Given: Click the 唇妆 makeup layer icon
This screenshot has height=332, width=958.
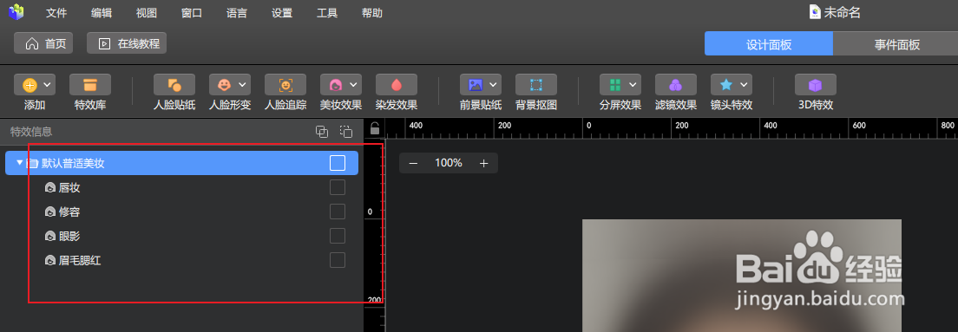Looking at the screenshot, I should click(x=50, y=188).
